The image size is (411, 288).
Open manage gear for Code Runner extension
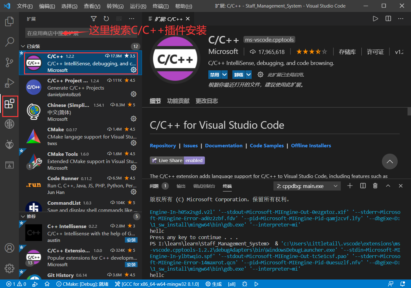pos(133,192)
